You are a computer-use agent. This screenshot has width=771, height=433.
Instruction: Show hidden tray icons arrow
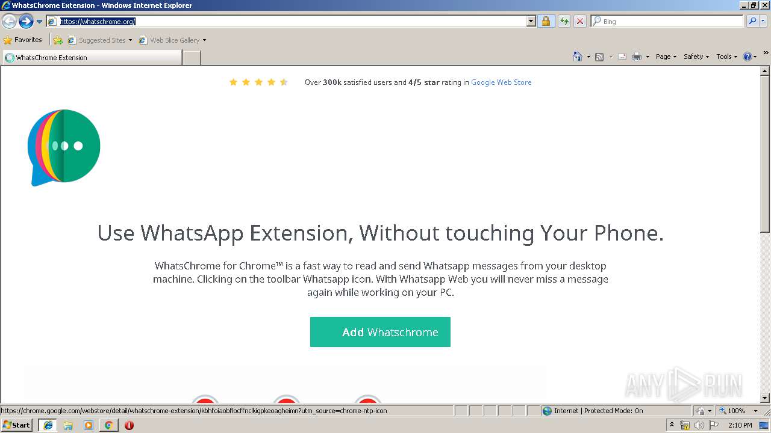coord(672,425)
